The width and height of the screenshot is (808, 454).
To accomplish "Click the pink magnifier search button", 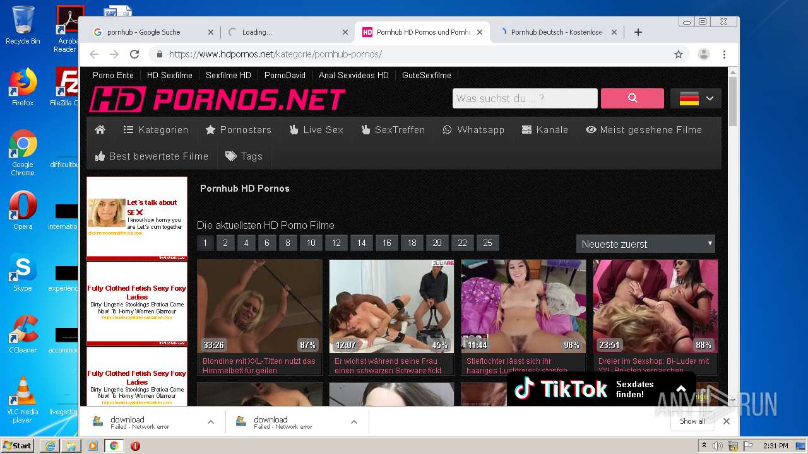I will [632, 98].
